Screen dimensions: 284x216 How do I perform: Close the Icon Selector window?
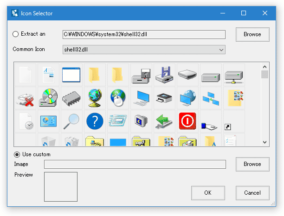(x=265, y=13)
